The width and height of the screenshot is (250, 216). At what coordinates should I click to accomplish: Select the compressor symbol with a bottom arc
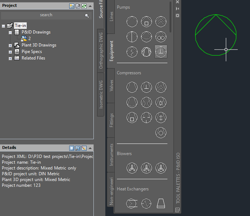coord(132,102)
